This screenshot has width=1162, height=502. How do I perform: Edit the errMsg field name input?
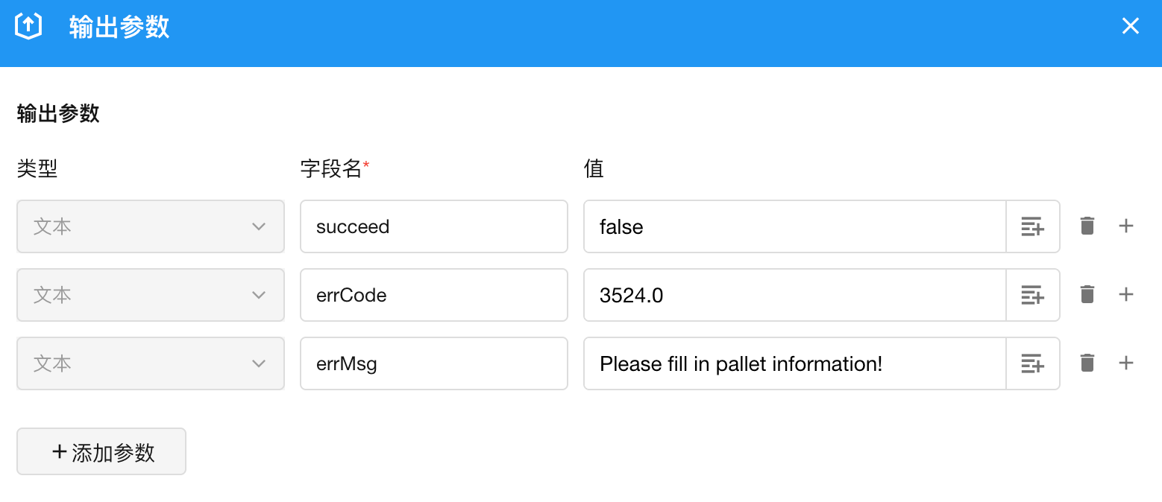pos(433,363)
